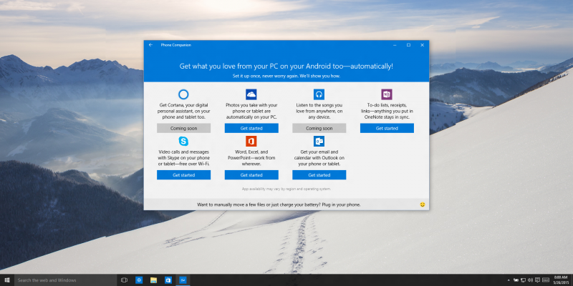Click the taskbar search box
Viewport: 573px width, 286px height.
65,280
